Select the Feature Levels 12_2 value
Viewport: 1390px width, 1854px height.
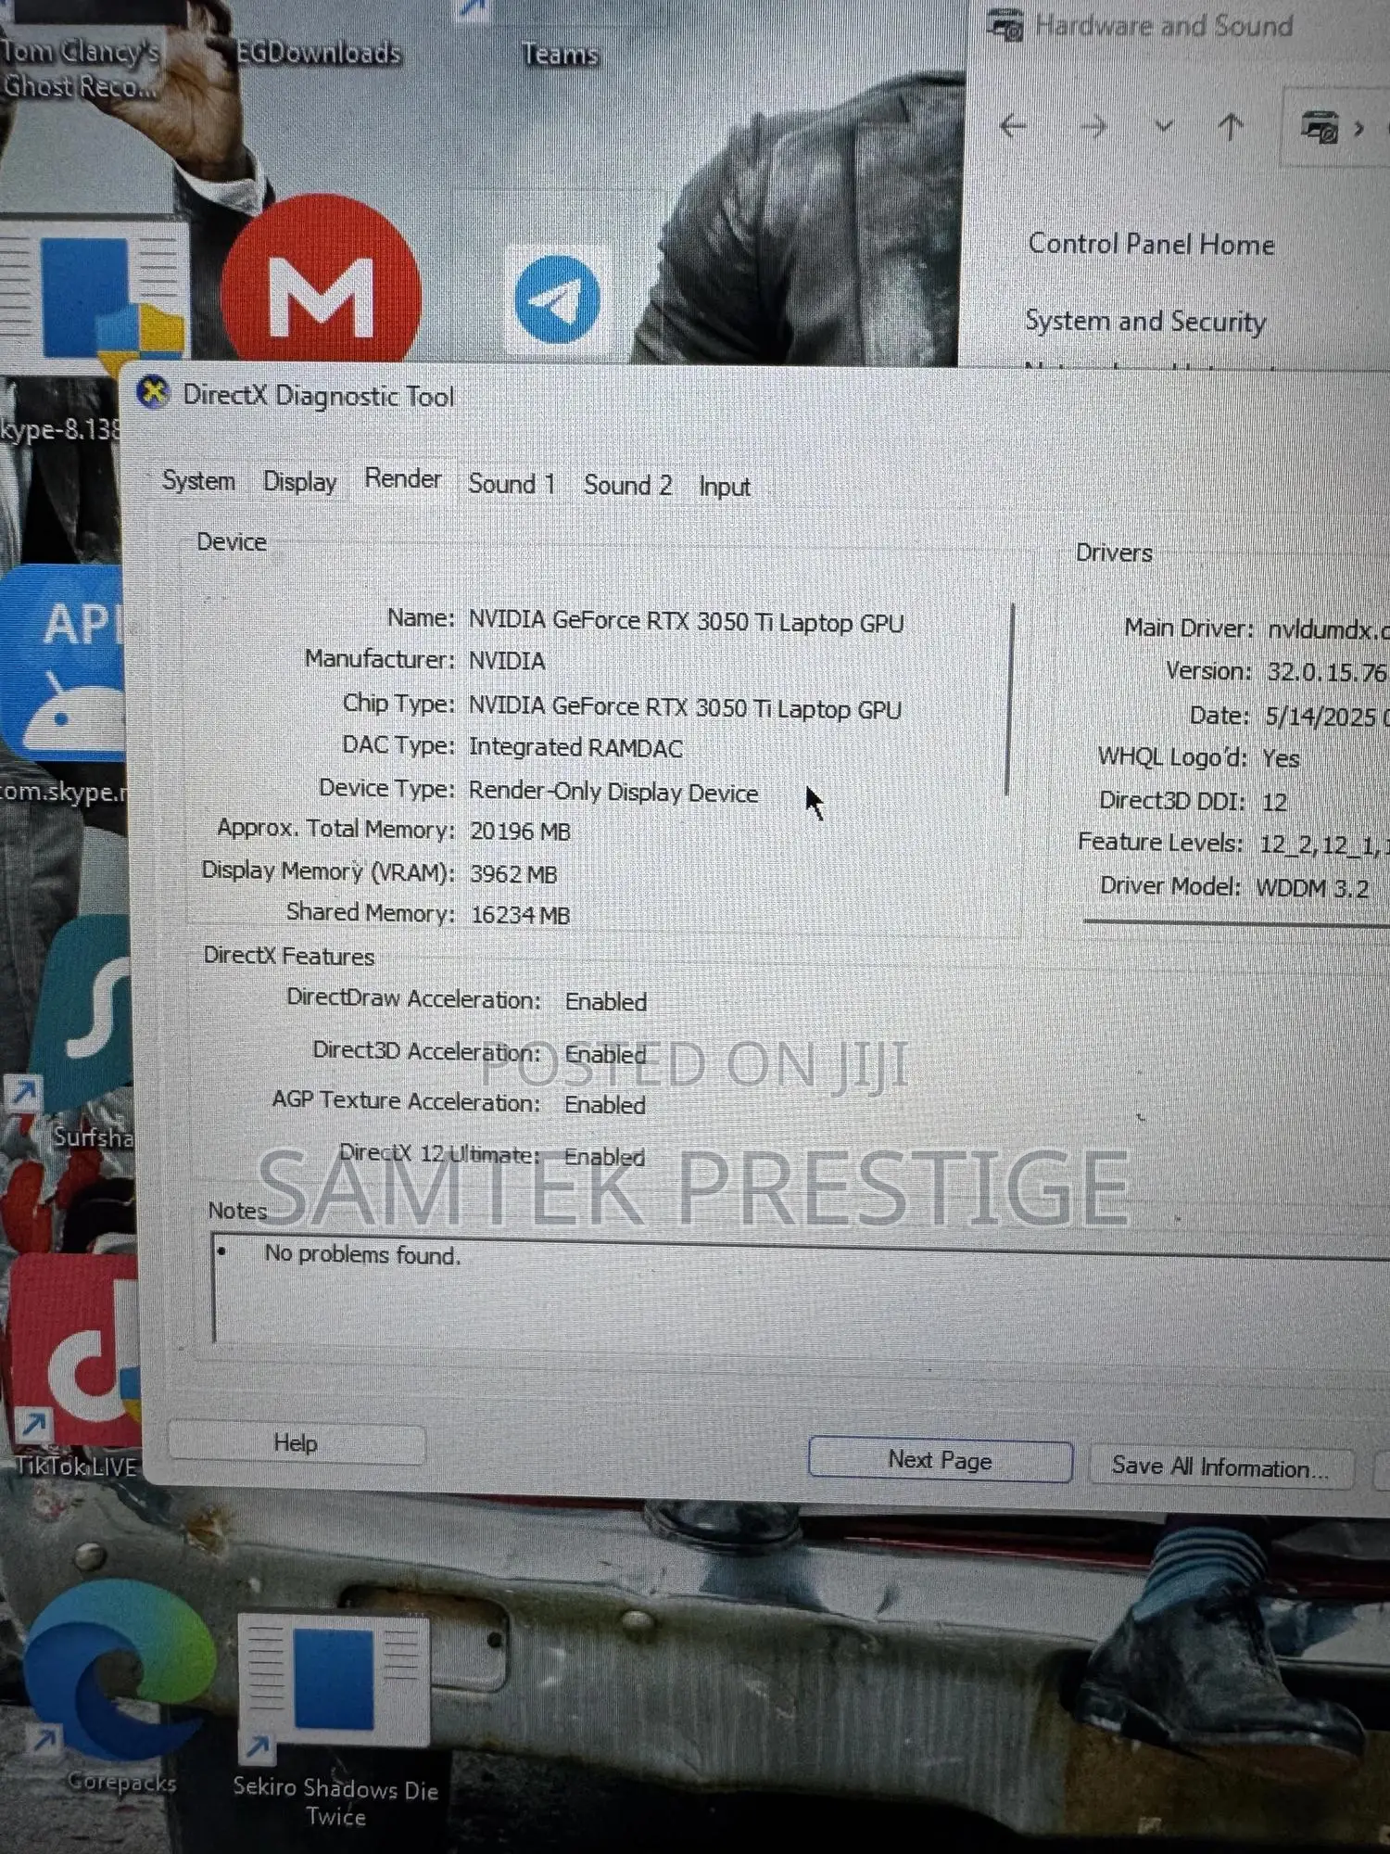pos(1322,844)
